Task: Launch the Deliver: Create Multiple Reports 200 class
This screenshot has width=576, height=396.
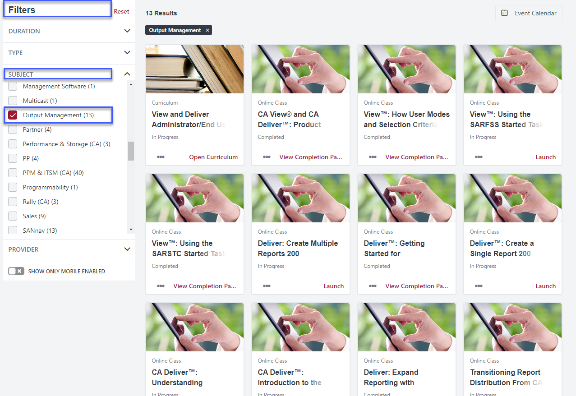Action: pyautogui.click(x=333, y=286)
